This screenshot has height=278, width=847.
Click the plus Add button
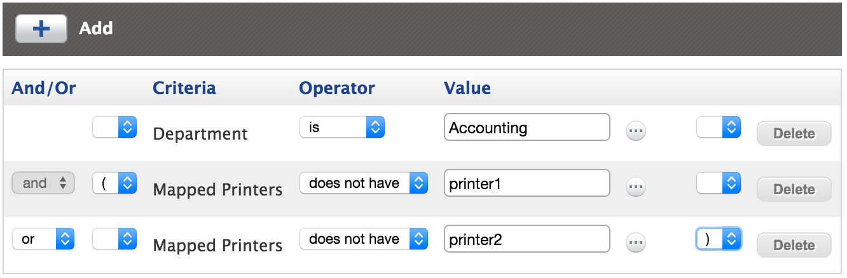coord(41,29)
